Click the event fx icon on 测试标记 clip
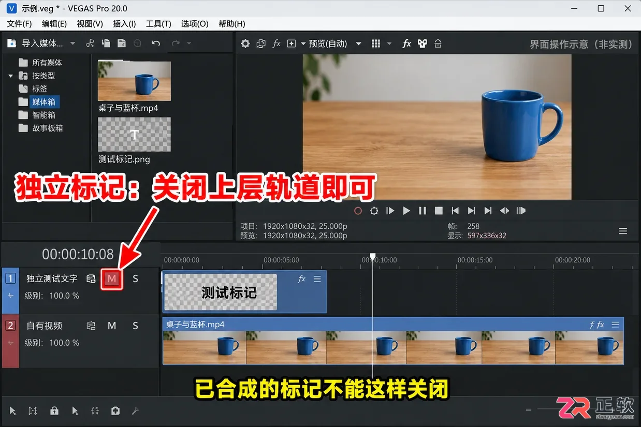The image size is (641, 427). (302, 279)
